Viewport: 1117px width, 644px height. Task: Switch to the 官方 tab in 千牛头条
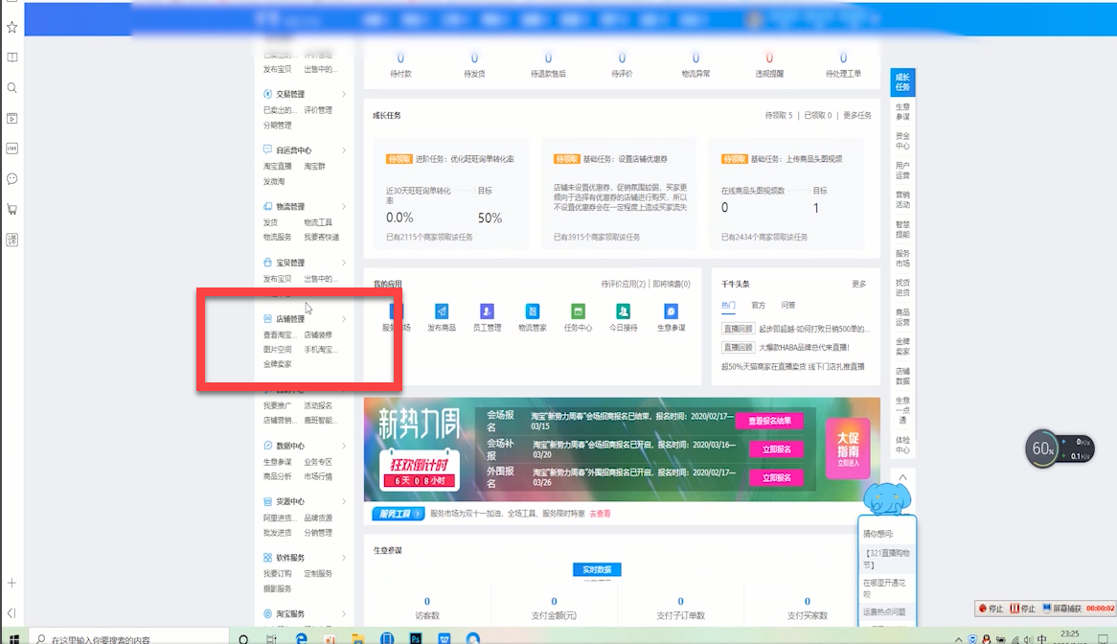click(x=759, y=305)
